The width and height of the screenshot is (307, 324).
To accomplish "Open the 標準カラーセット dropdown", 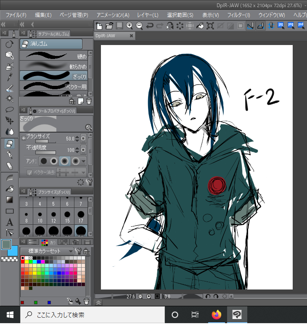I will pyautogui.click(x=47, y=251).
